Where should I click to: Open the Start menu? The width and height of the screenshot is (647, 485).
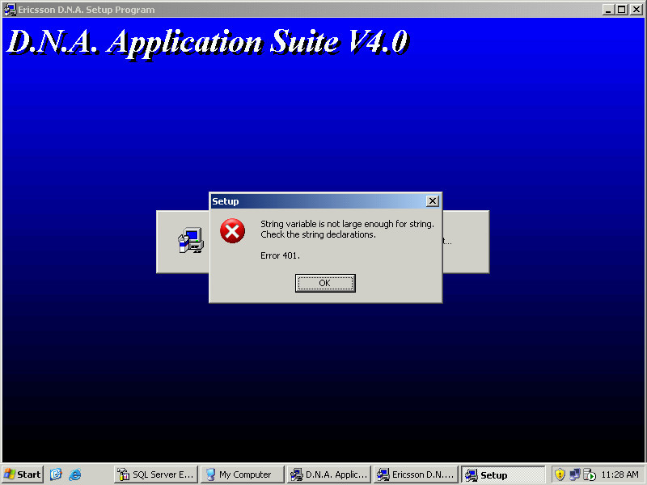(23, 474)
